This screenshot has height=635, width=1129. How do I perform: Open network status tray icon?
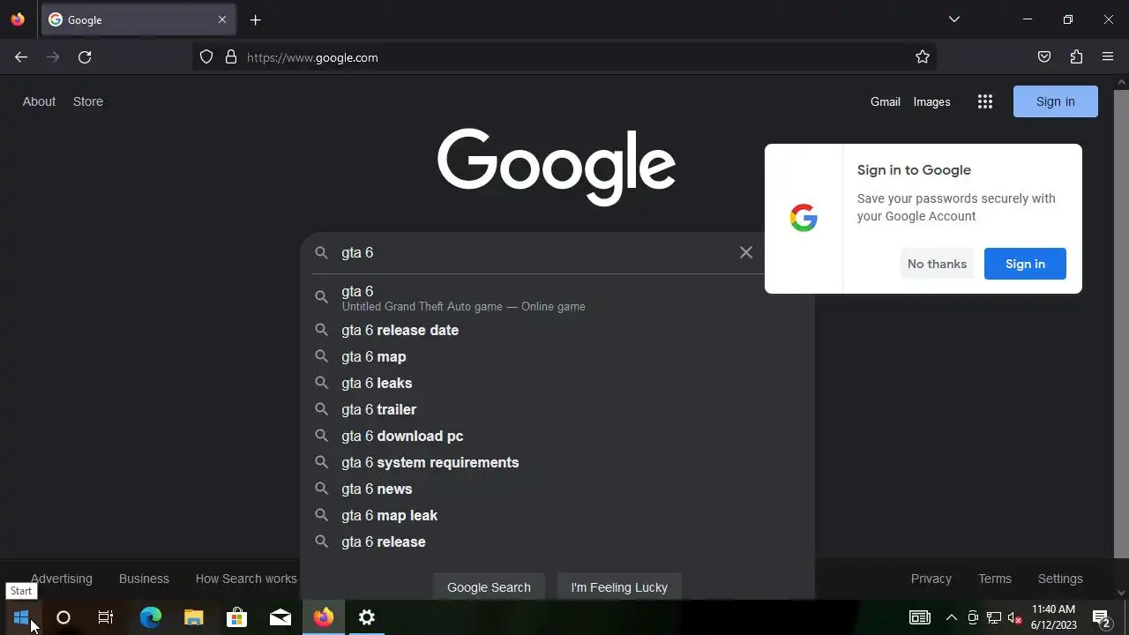(994, 617)
